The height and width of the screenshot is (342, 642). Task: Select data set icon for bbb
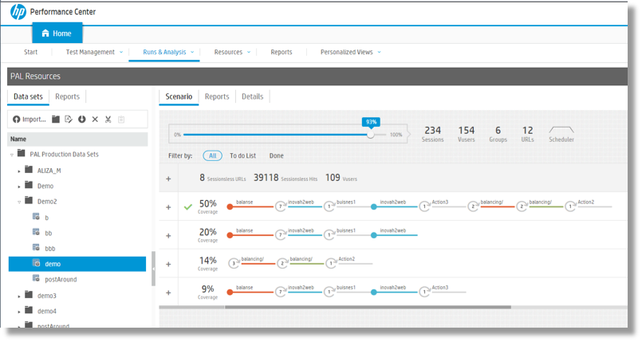tap(36, 247)
